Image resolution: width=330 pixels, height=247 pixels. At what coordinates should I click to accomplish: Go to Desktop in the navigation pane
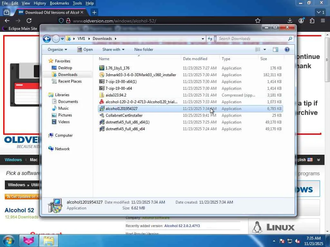[65, 68]
